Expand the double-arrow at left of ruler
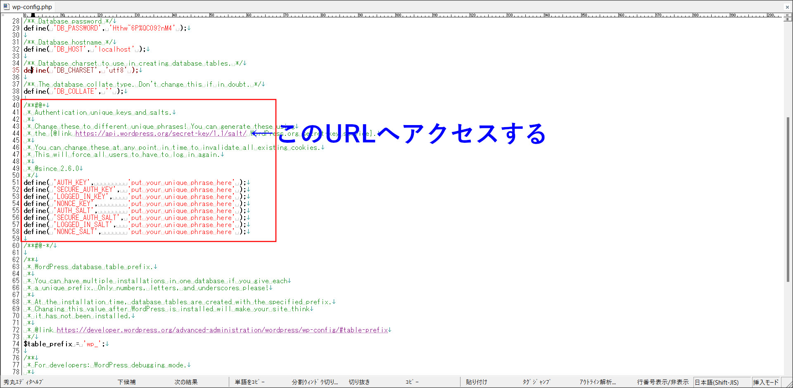The width and height of the screenshot is (793, 388). (x=3, y=15)
